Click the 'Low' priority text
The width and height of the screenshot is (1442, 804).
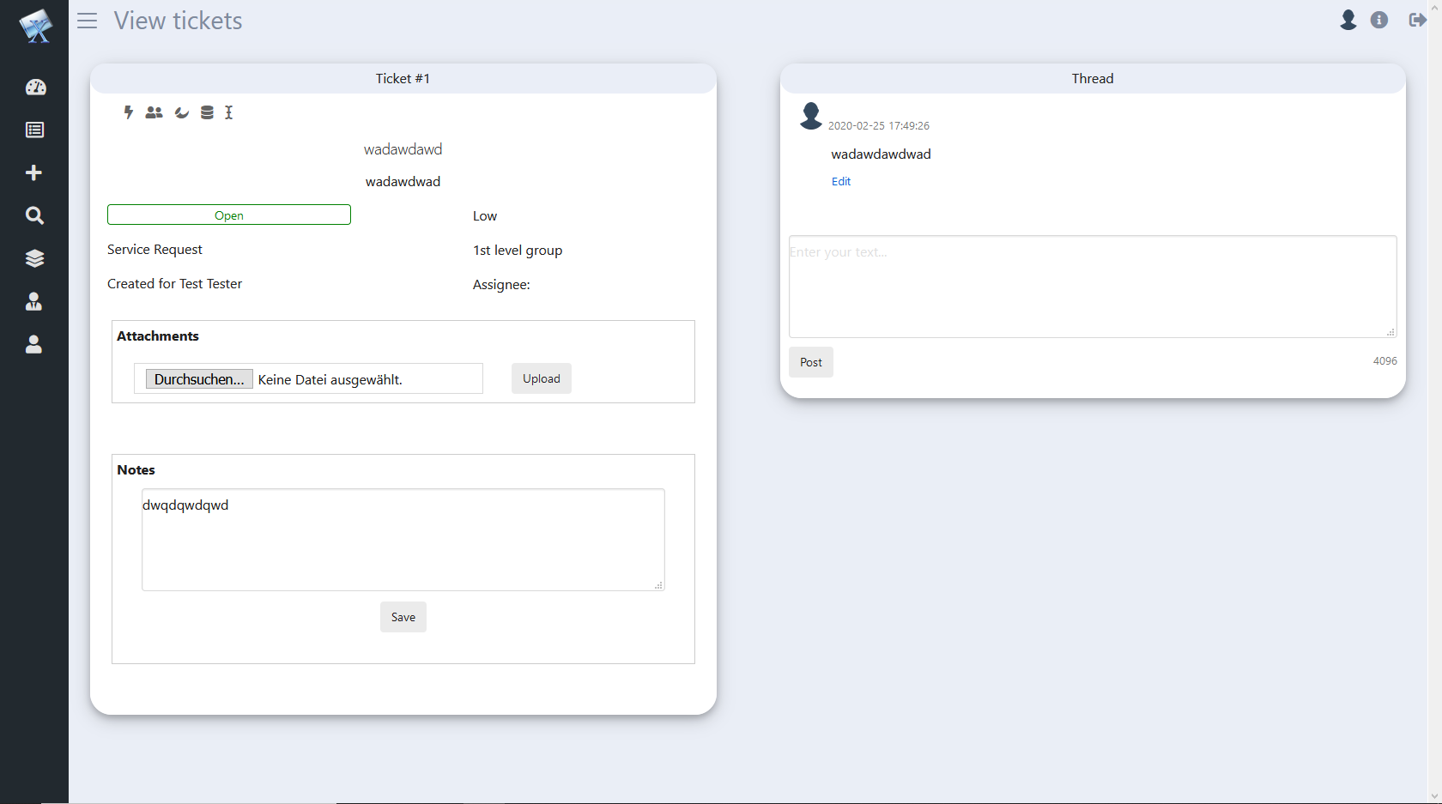pos(485,216)
